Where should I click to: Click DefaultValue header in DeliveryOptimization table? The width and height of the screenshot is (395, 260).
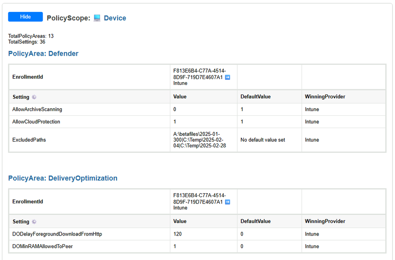pos(255,221)
